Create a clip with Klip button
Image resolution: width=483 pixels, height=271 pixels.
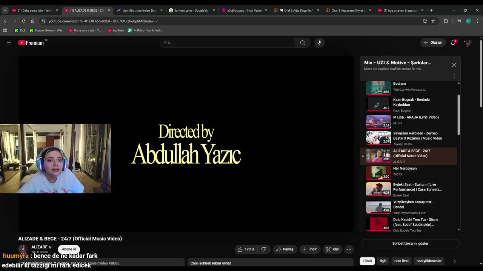(332, 249)
